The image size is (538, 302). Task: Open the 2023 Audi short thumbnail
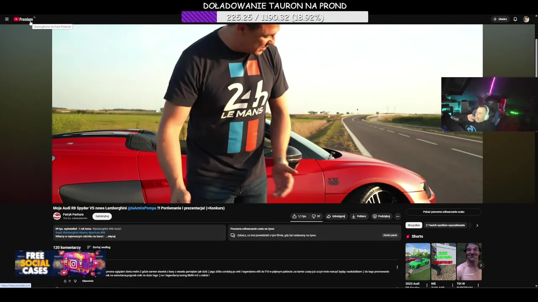click(x=418, y=262)
